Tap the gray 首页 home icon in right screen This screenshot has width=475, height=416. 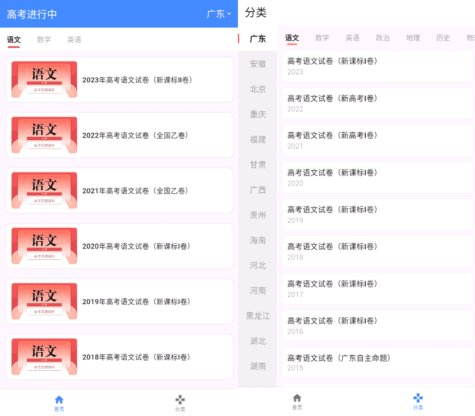pos(297,398)
